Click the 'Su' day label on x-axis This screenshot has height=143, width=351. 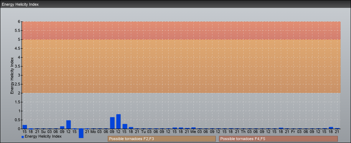pyautogui.click(x=43, y=132)
